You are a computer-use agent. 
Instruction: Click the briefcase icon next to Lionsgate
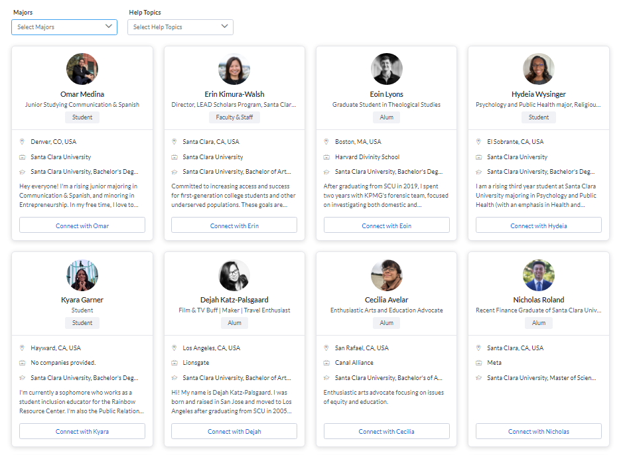(x=175, y=363)
